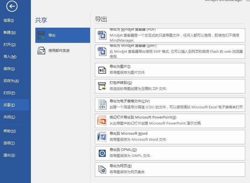
Task: Click 打包并转到(G) button
Action: pyautogui.click(x=170, y=86)
